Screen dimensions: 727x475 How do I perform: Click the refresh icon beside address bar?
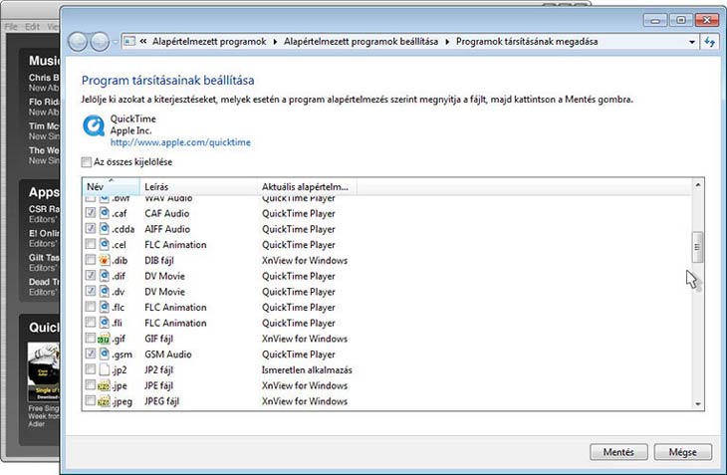709,42
